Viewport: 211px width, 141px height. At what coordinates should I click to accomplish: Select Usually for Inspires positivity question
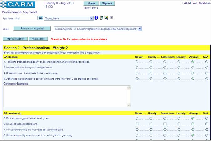click(x=179, y=68)
